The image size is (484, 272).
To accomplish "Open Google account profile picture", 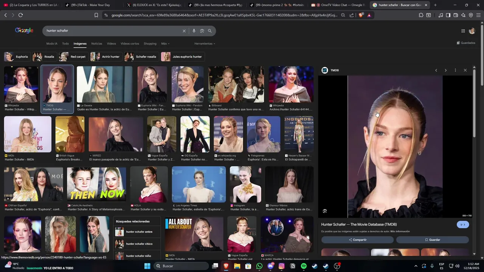I will [472, 31].
